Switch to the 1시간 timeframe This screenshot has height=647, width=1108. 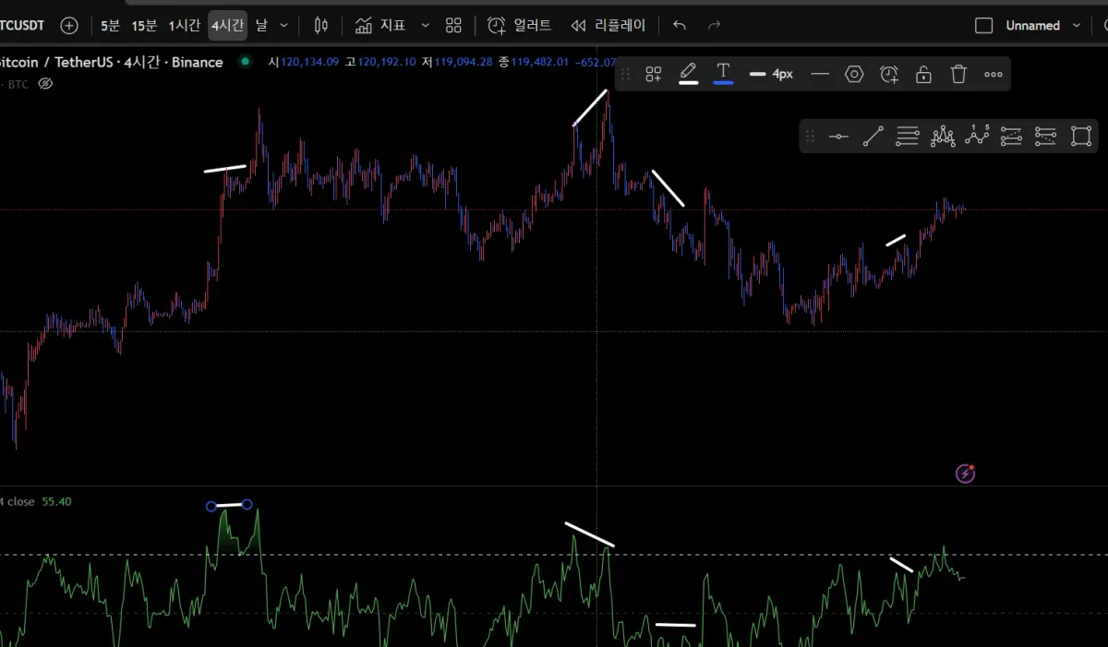(x=184, y=26)
